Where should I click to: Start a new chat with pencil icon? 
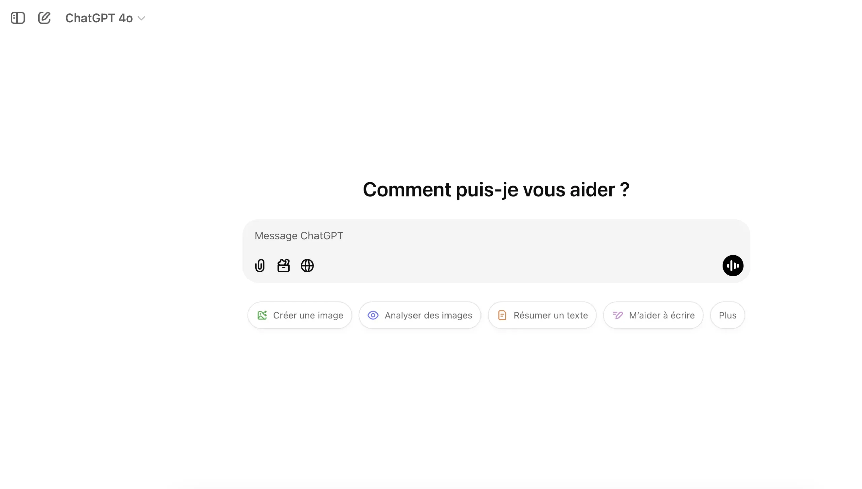(44, 18)
